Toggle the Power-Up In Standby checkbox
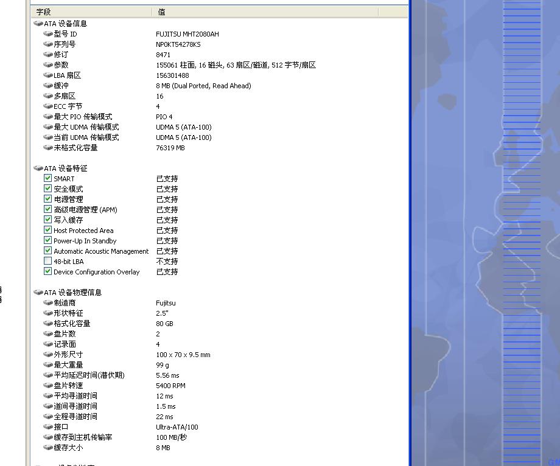This screenshot has height=466, width=560. (x=48, y=240)
